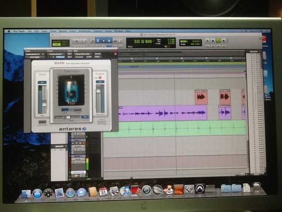Viewport: 282px width, 212px height.
Task: Select the Zoomer tool in the toolbar
Action: (92, 41)
